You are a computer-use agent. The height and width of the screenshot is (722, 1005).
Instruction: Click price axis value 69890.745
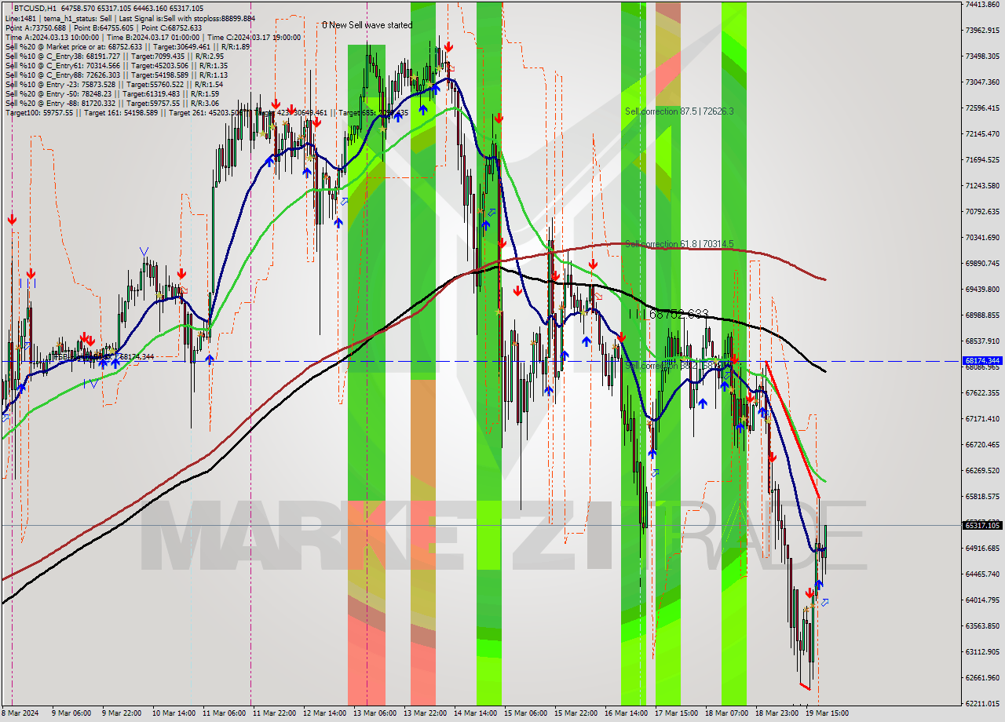click(x=981, y=263)
